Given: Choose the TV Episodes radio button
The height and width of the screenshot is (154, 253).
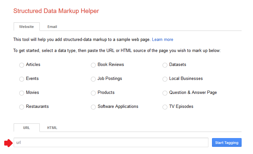Looking at the screenshot, I should click(x=165, y=107).
